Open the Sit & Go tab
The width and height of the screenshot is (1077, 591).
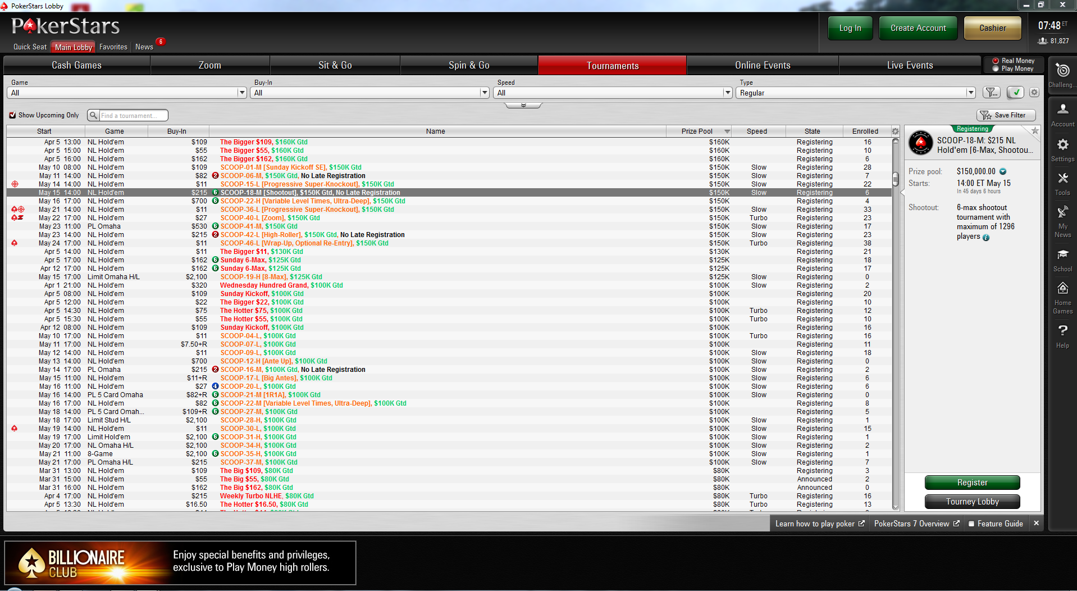[x=335, y=65]
